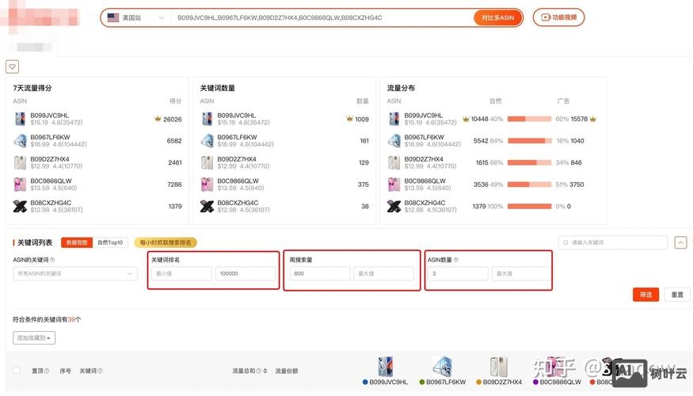Open the 功能视频 tutorial button

pyautogui.click(x=558, y=17)
